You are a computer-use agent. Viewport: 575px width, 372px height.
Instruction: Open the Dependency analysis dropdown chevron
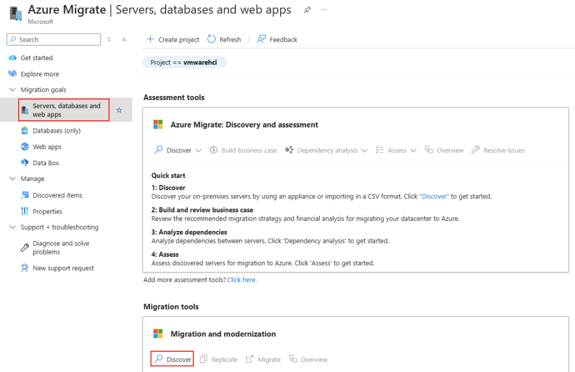pyautogui.click(x=364, y=151)
